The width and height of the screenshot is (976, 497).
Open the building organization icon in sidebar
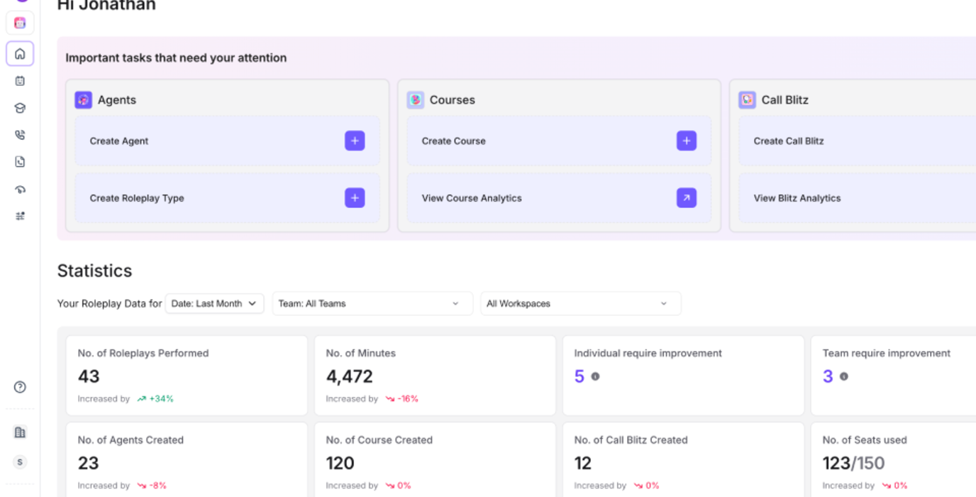pos(20,432)
